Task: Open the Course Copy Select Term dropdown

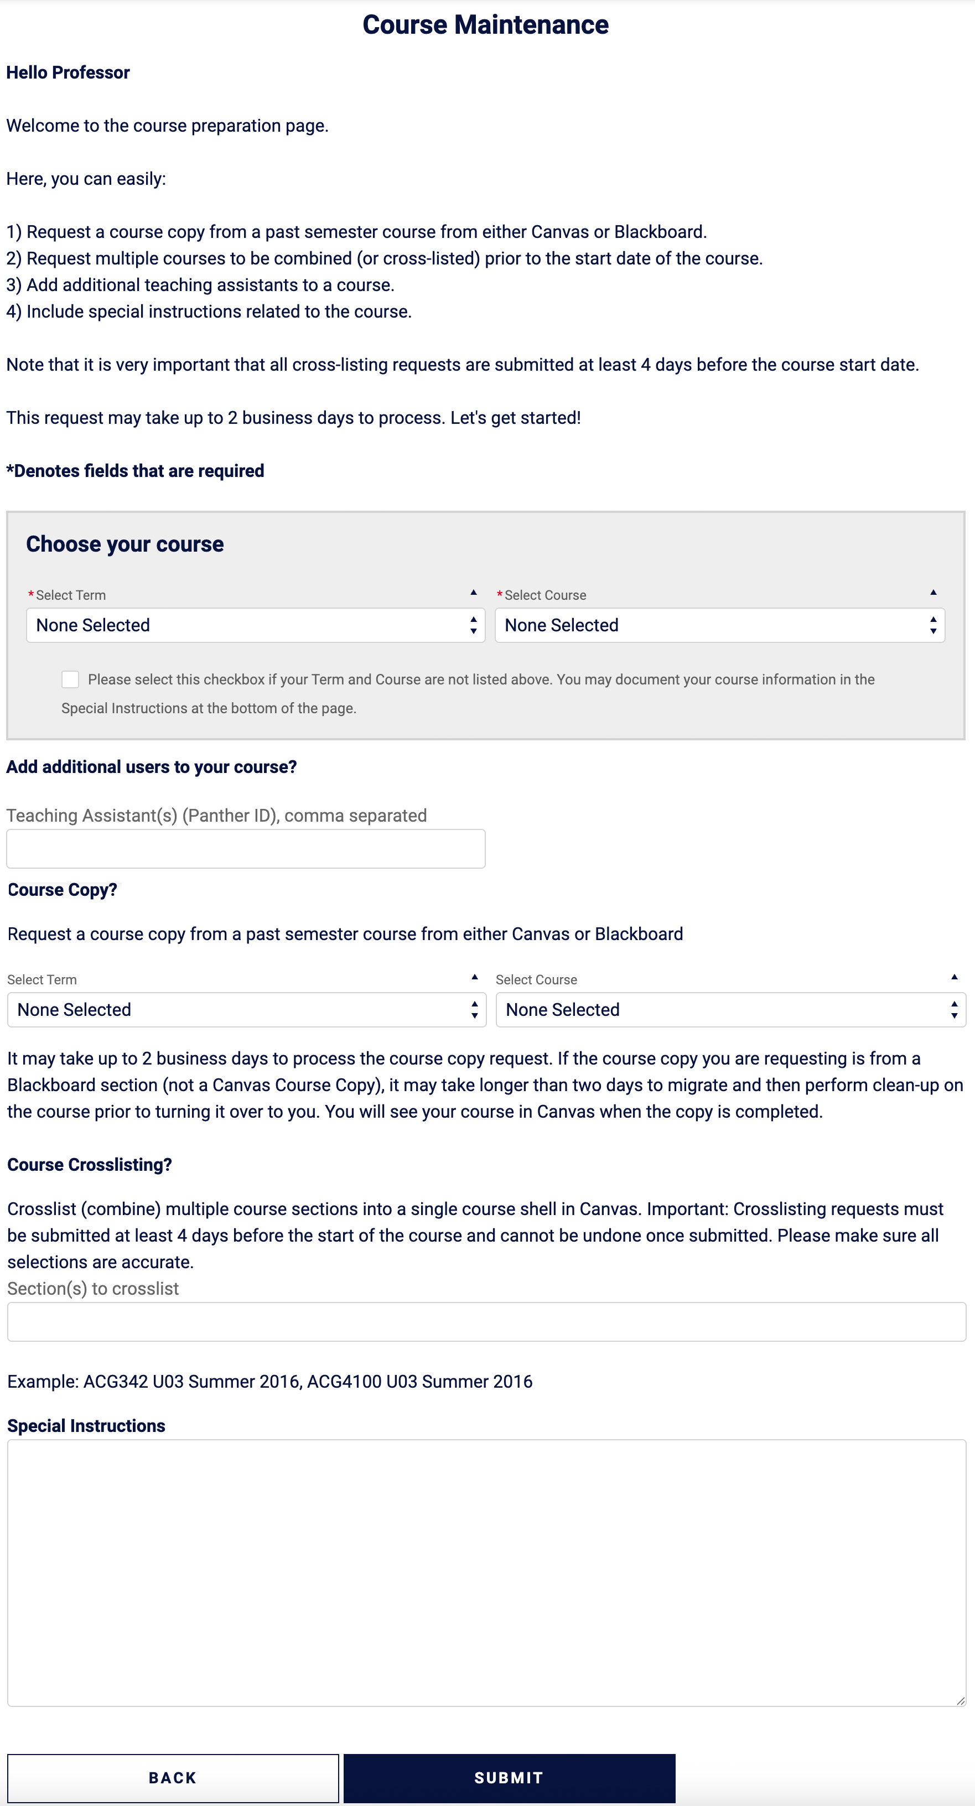Action: [245, 1010]
